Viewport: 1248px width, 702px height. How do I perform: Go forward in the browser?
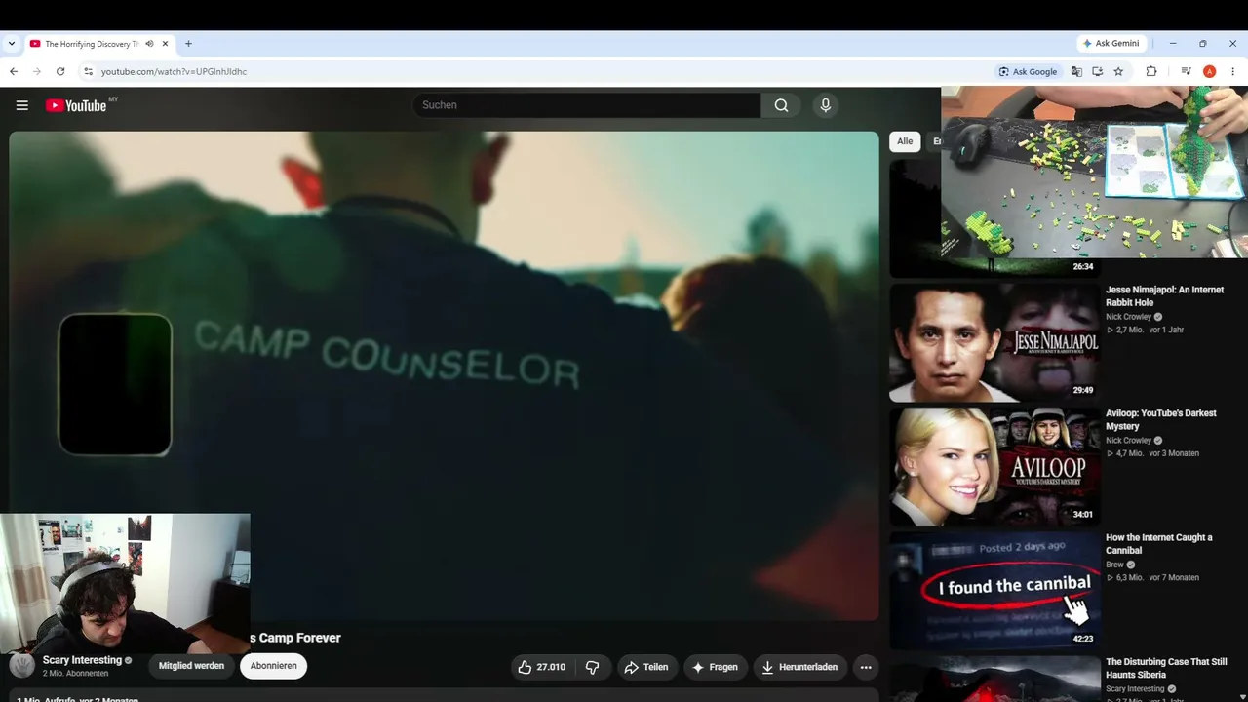[x=37, y=71]
